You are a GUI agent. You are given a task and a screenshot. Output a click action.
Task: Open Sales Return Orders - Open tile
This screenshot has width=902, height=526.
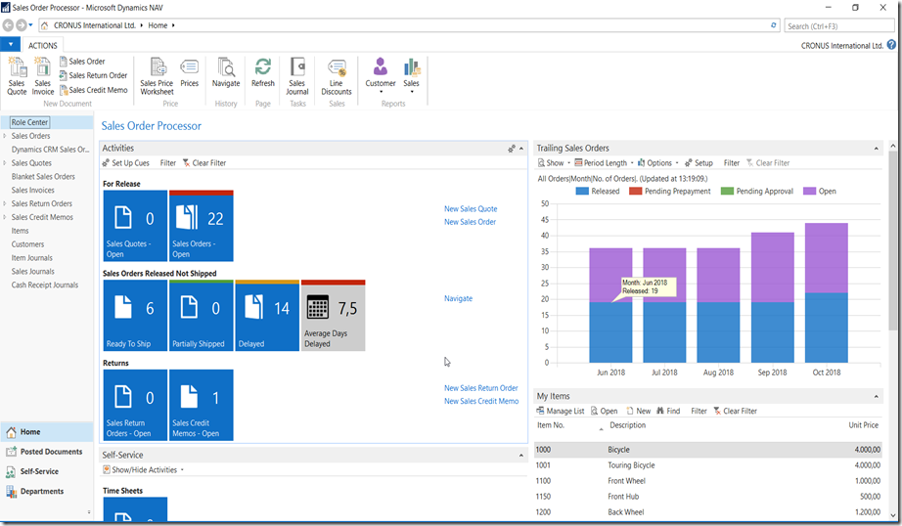(x=135, y=406)
